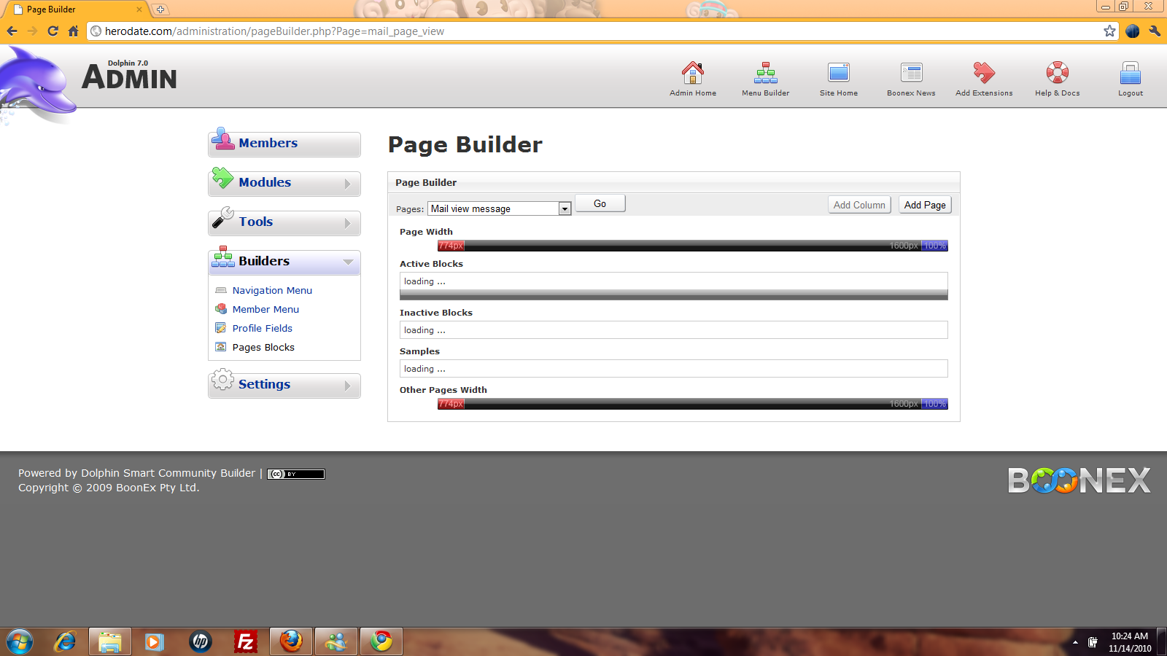Open Member Menu builder

coord(265,309)
